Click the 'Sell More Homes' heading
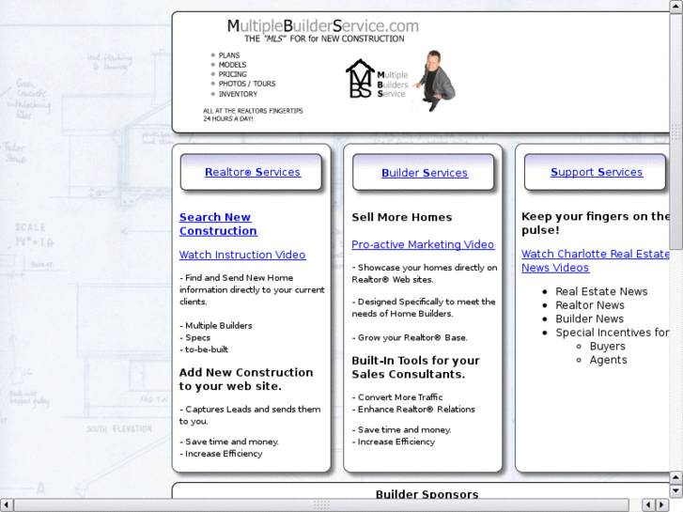The width and height of the screenshot is (683, 512). point(401,217)
